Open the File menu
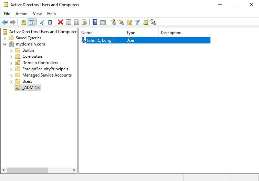Viewport: 259px width, 181px height. (x=7, y=14)
